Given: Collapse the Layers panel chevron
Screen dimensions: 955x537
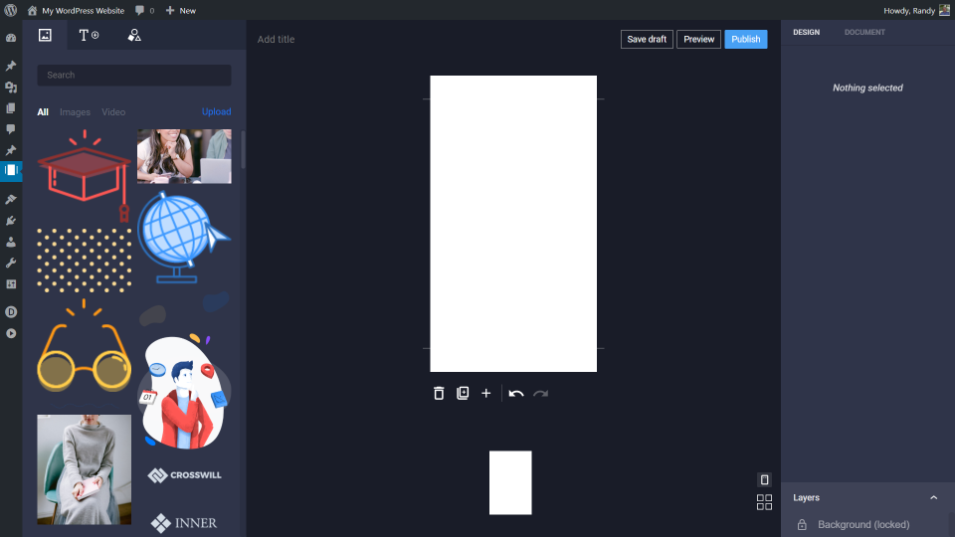Looking at the screenshot, I should 934,497.
